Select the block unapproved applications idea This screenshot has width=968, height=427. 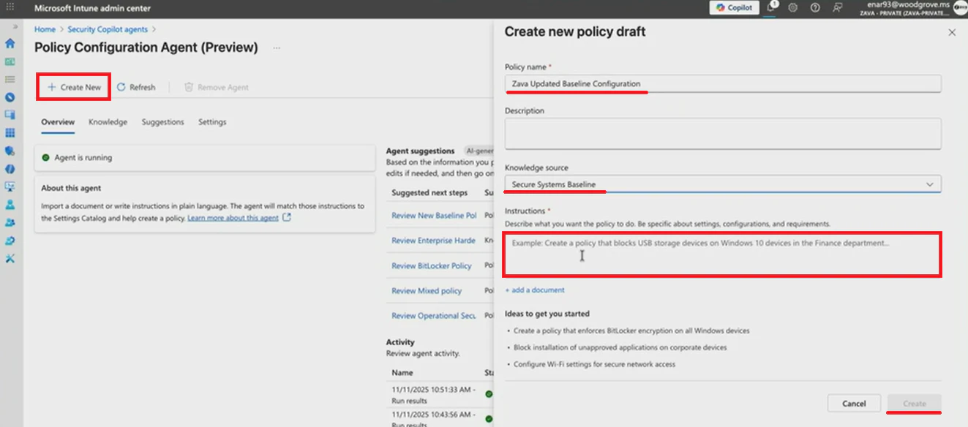pos(620,347)
